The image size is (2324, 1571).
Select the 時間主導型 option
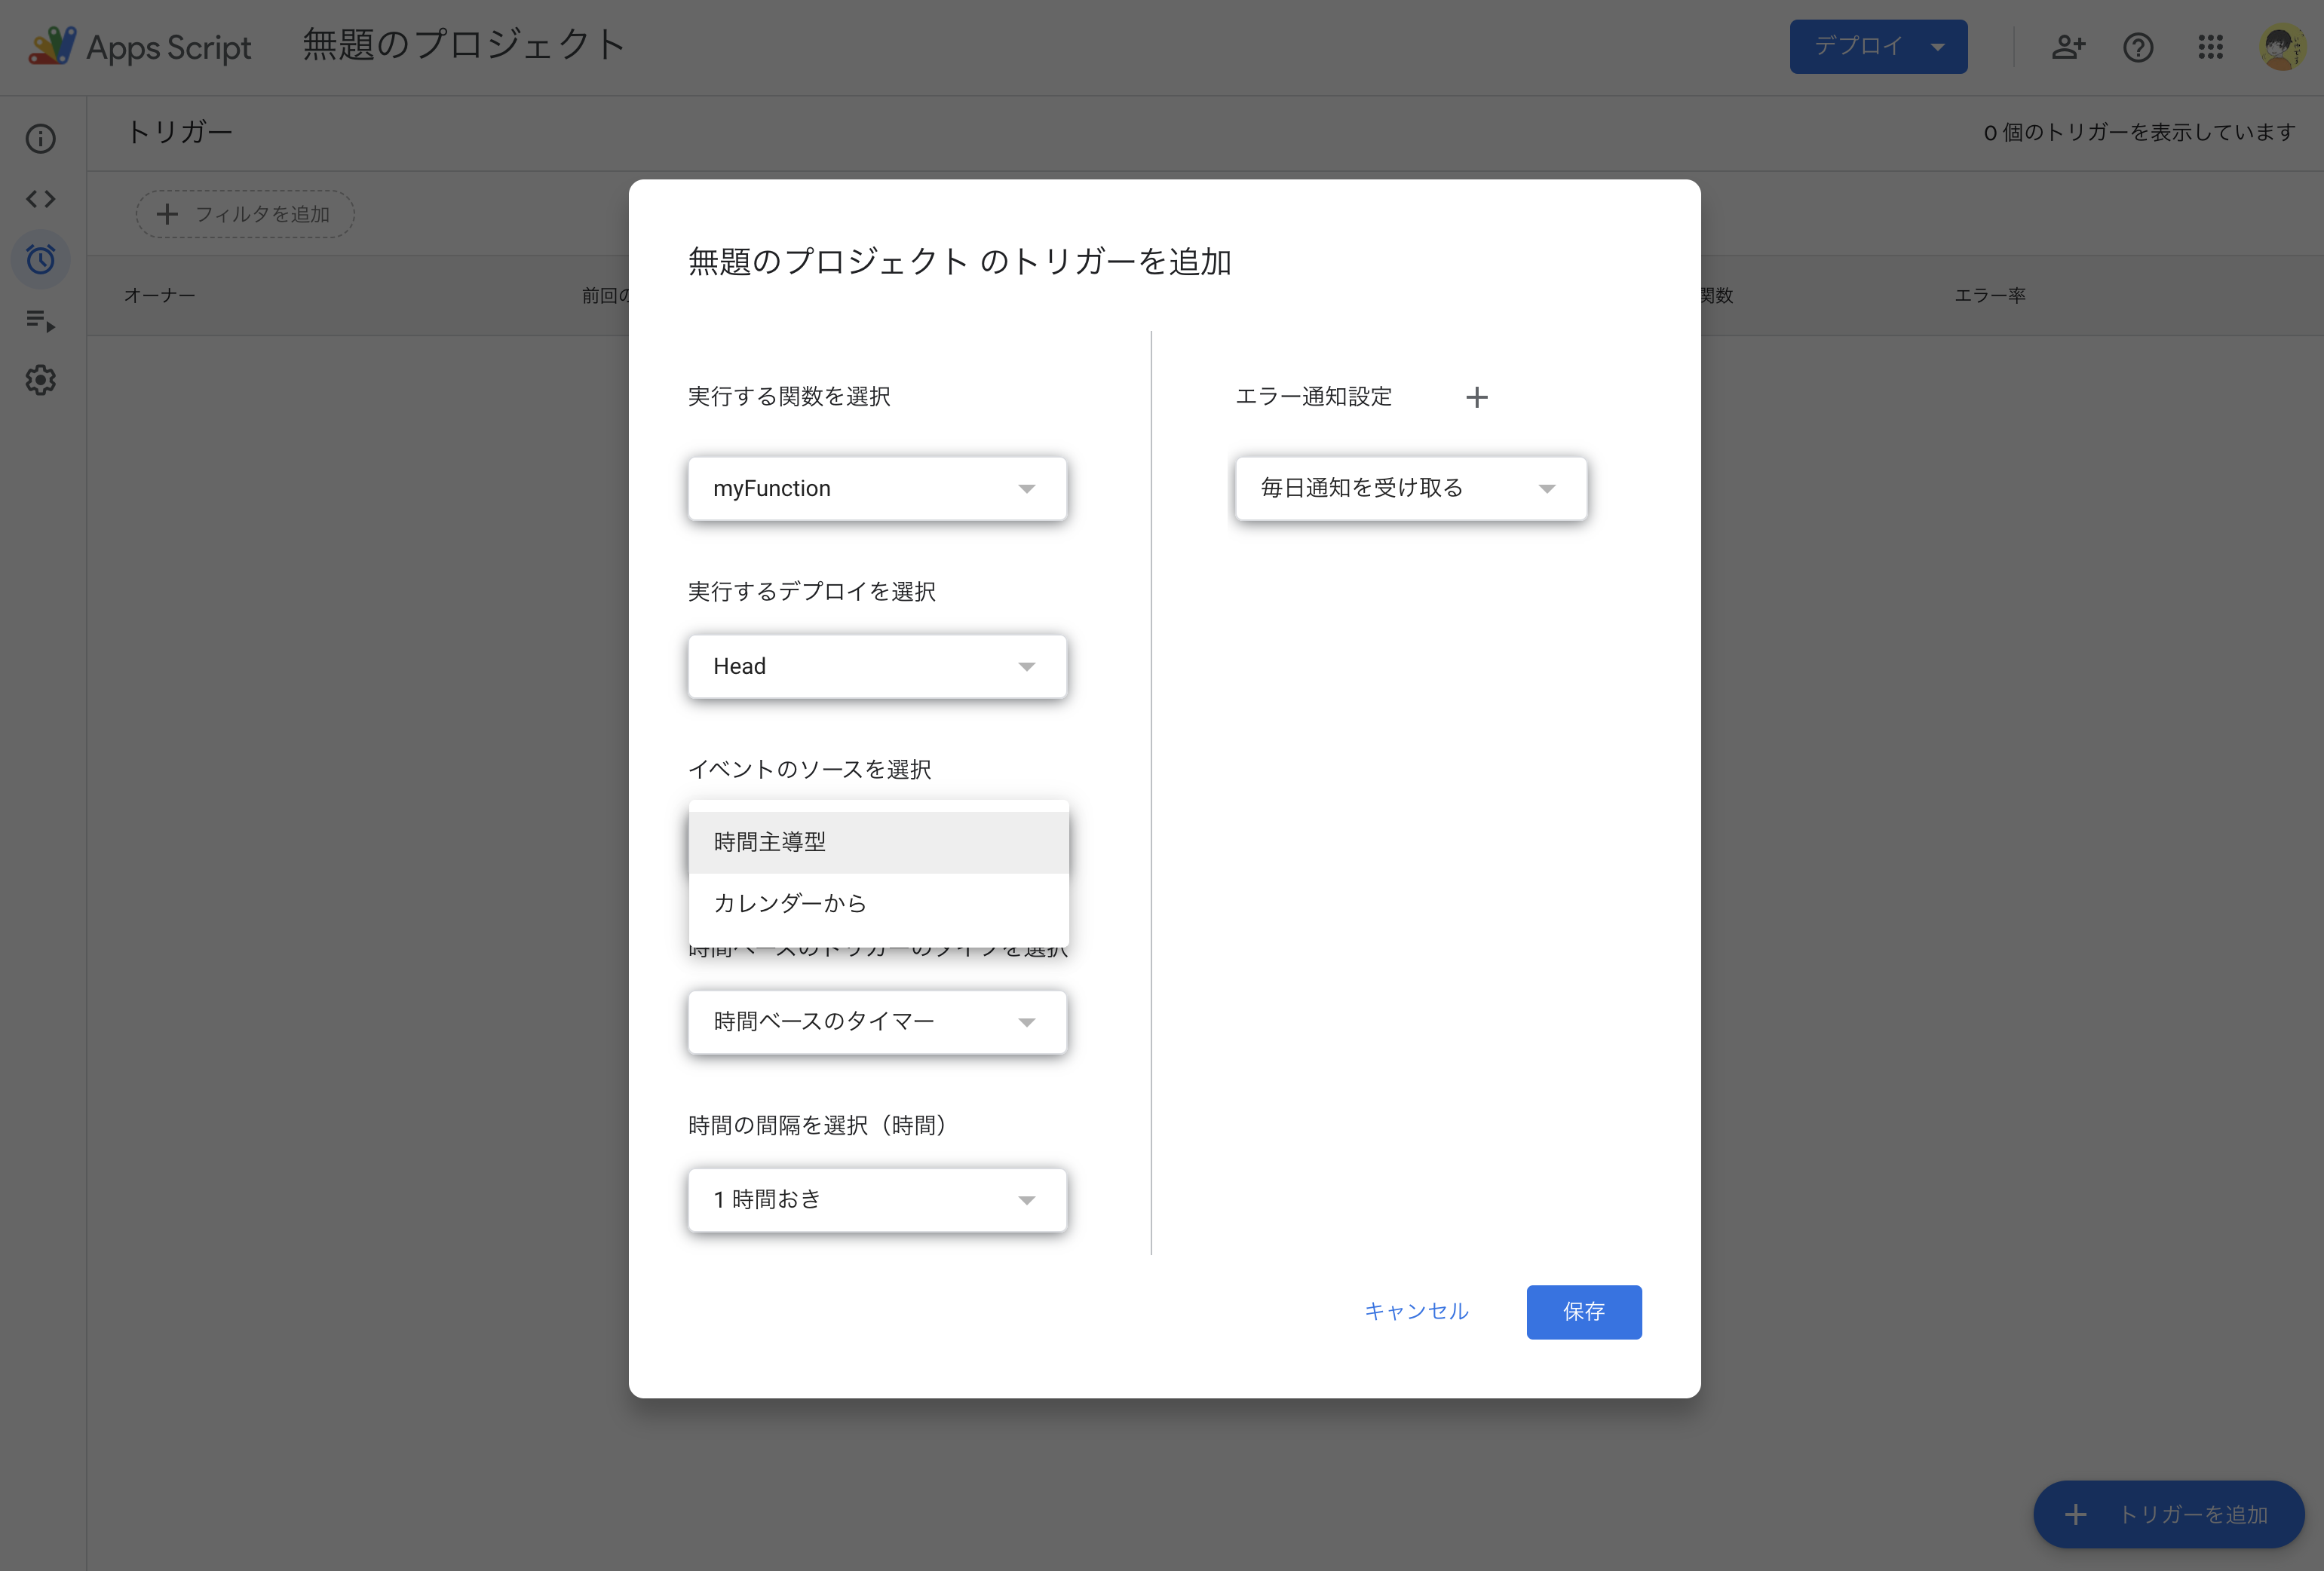coord(879,842)
